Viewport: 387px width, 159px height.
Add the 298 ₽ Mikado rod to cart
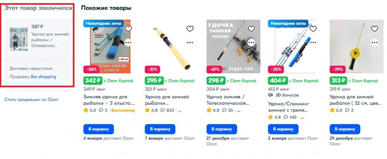point(222,129)
